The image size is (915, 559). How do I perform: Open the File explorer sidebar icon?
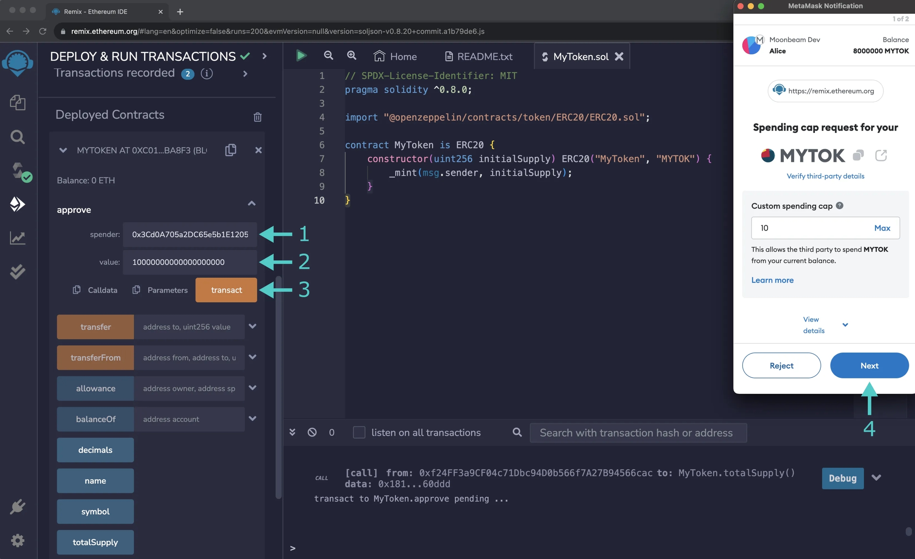[17, 103]
